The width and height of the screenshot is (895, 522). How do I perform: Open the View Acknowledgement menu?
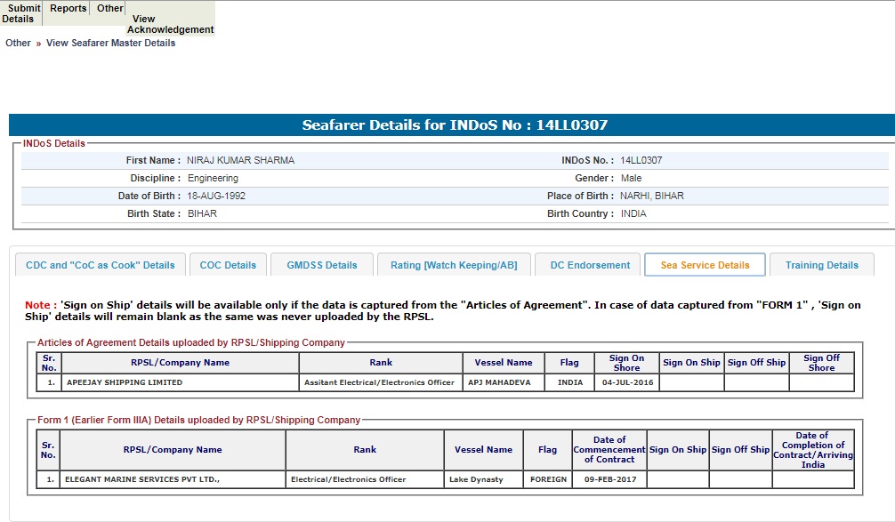170,24
